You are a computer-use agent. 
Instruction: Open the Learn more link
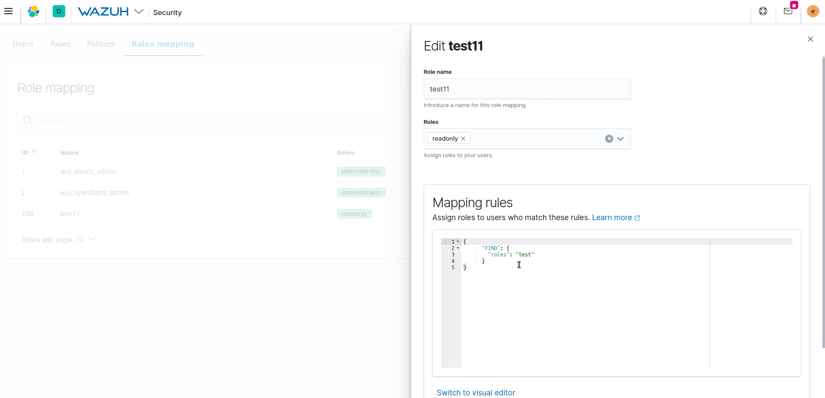616,218
